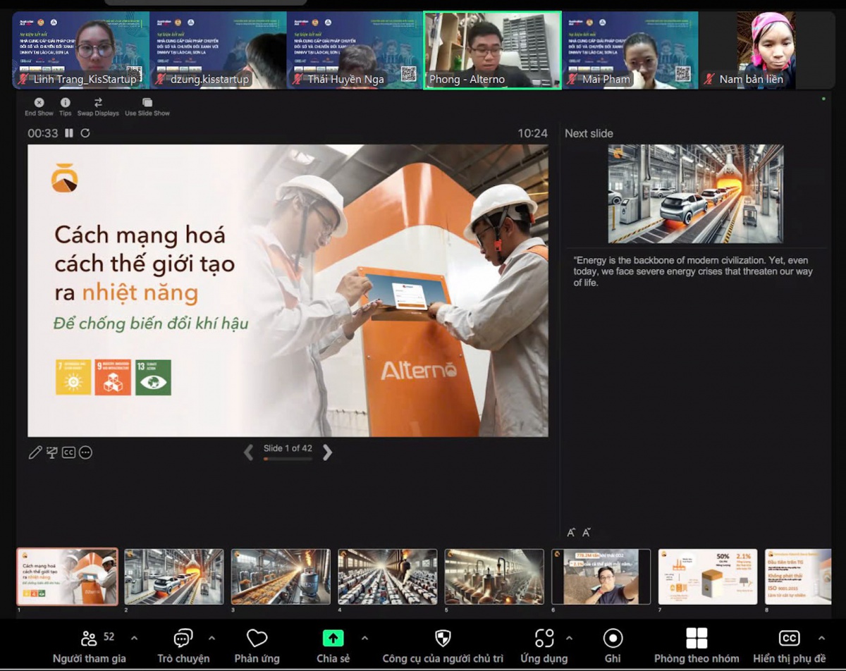Expand the arrow next to Hiển thị phụ đề
Image resolution: width=846 pixels, height=671 pixels.
coord(821,639)
